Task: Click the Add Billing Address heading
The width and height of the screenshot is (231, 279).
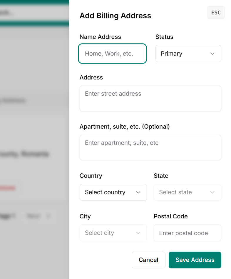Action: (115, 16)
